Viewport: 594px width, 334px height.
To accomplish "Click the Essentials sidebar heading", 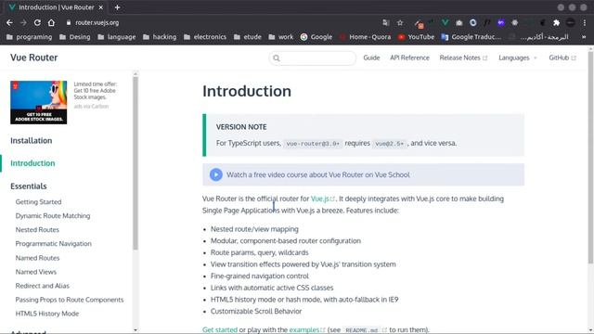I will point(29,186).
